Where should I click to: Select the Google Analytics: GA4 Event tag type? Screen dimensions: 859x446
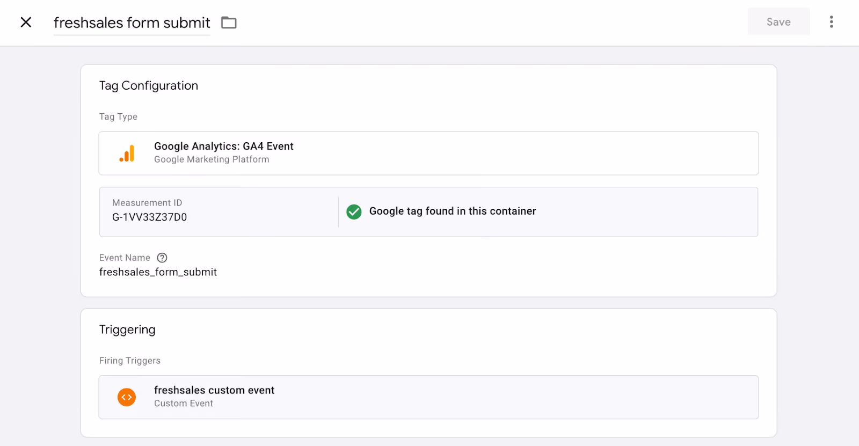428,153
